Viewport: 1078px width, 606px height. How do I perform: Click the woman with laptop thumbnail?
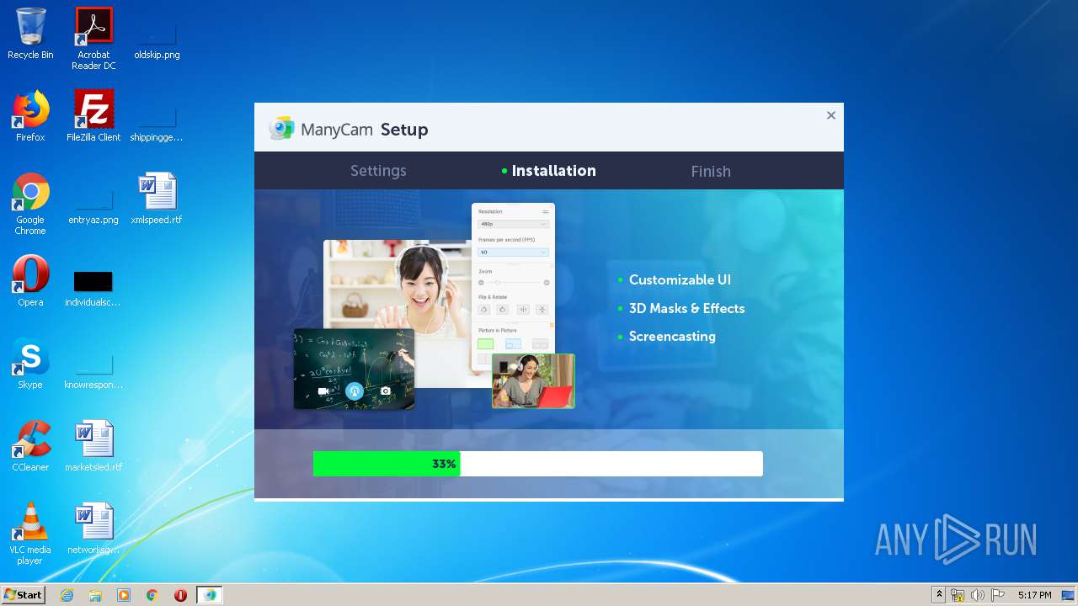pyautogui.click(x=533, y=381)
